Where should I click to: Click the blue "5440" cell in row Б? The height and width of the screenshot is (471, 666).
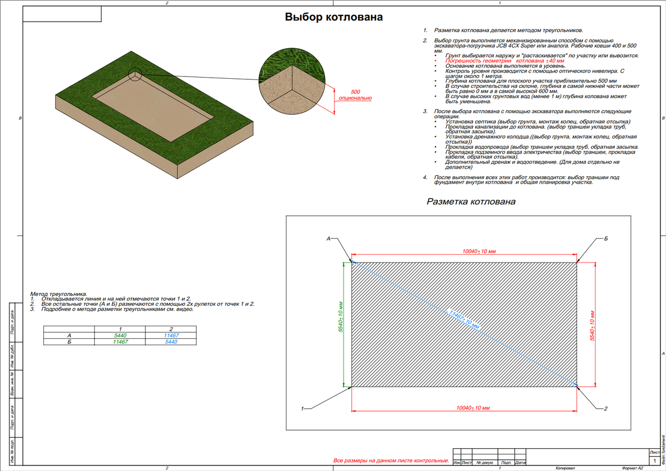point(171,342)
